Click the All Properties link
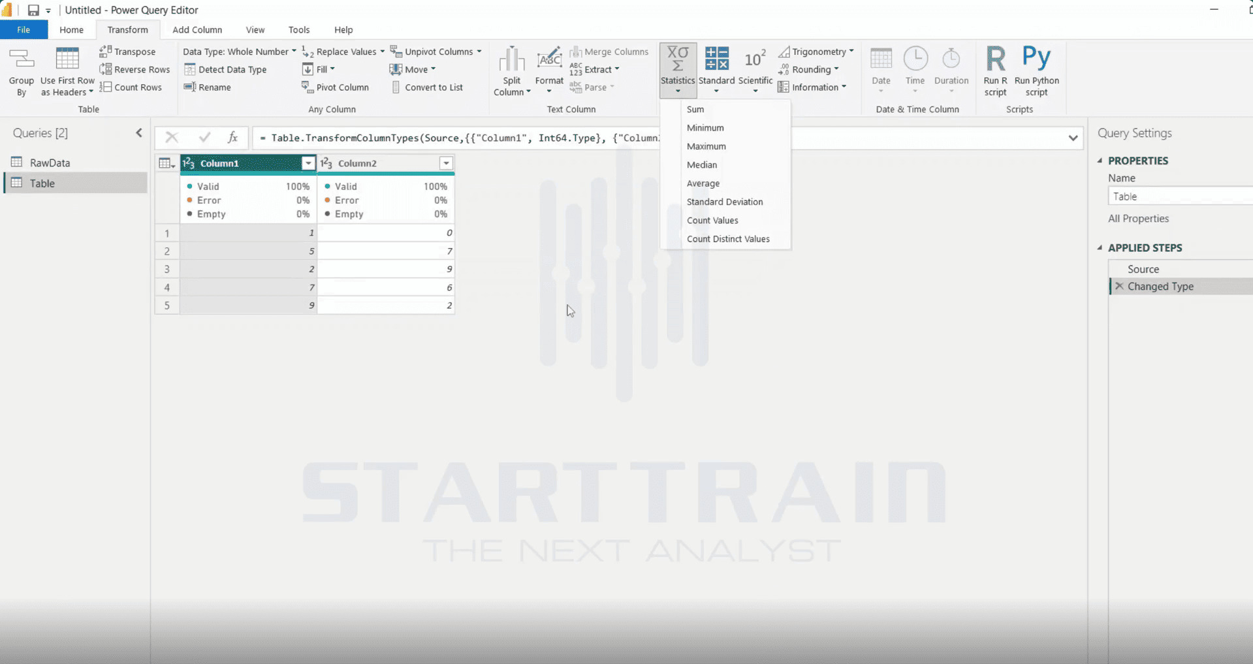 pos(1138,219)
